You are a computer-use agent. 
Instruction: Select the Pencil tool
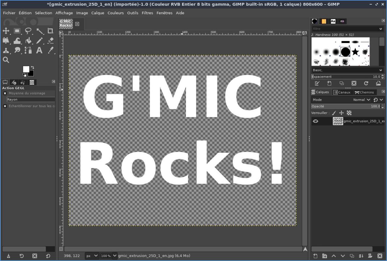click(x=39, y=41)
